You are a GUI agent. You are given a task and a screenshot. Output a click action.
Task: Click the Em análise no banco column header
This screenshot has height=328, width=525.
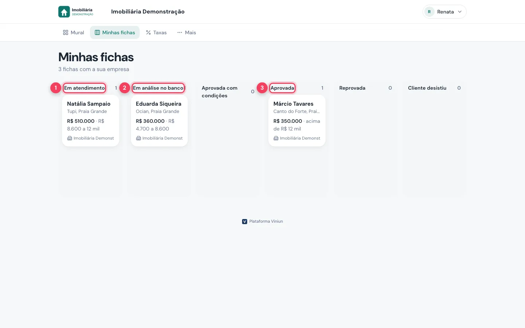[158, 88]
